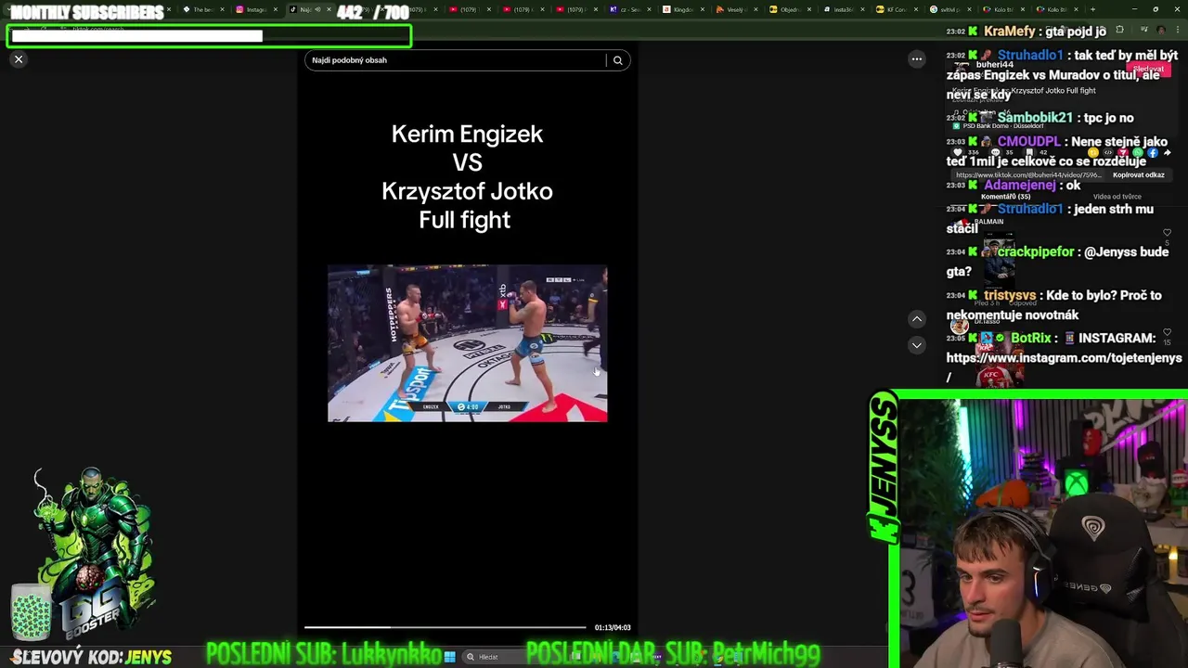Switch to Videa od tvůrce tab
The width and height of the screenshot is (1188, 668).
tap(1117, 197)
